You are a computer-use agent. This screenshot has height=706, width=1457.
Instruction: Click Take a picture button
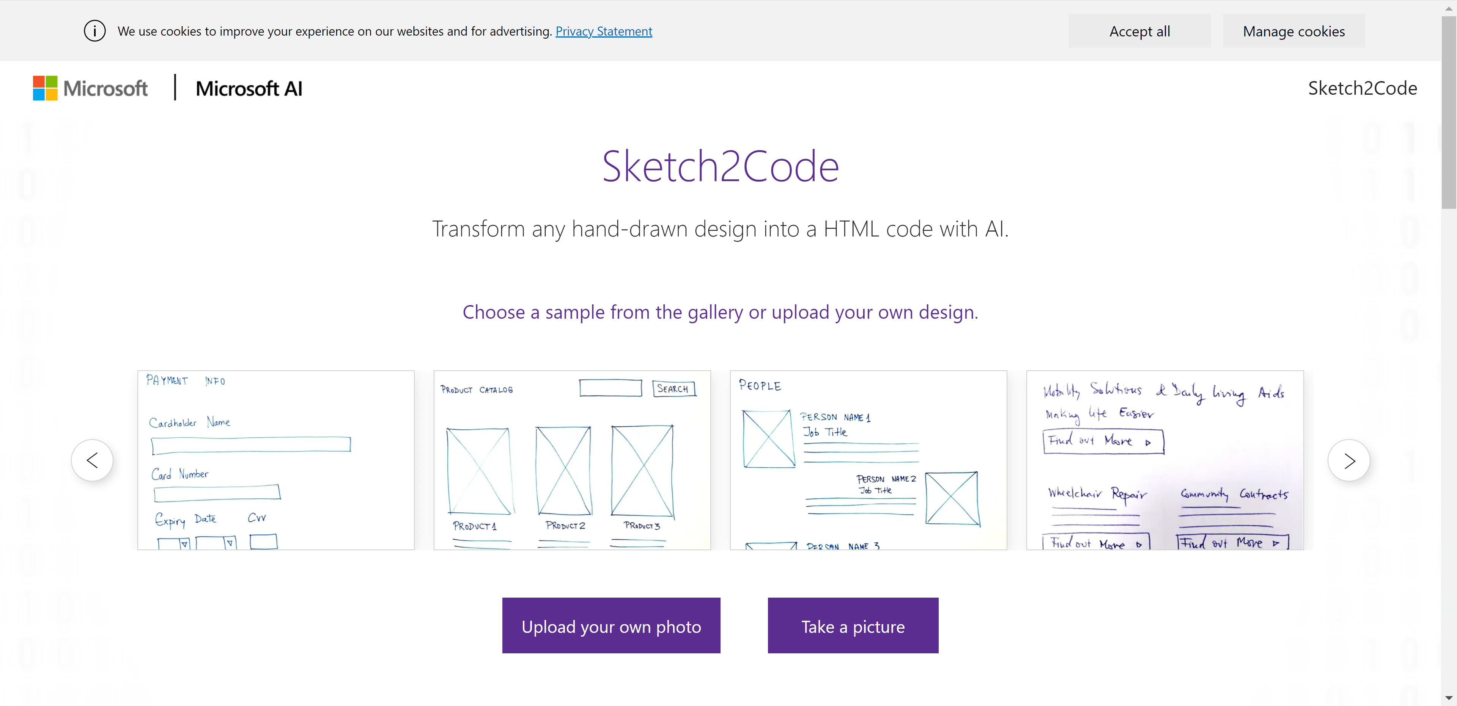(x=852, y=626)
